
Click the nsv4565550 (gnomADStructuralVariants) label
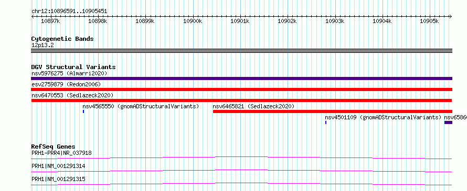pos(141,106)
